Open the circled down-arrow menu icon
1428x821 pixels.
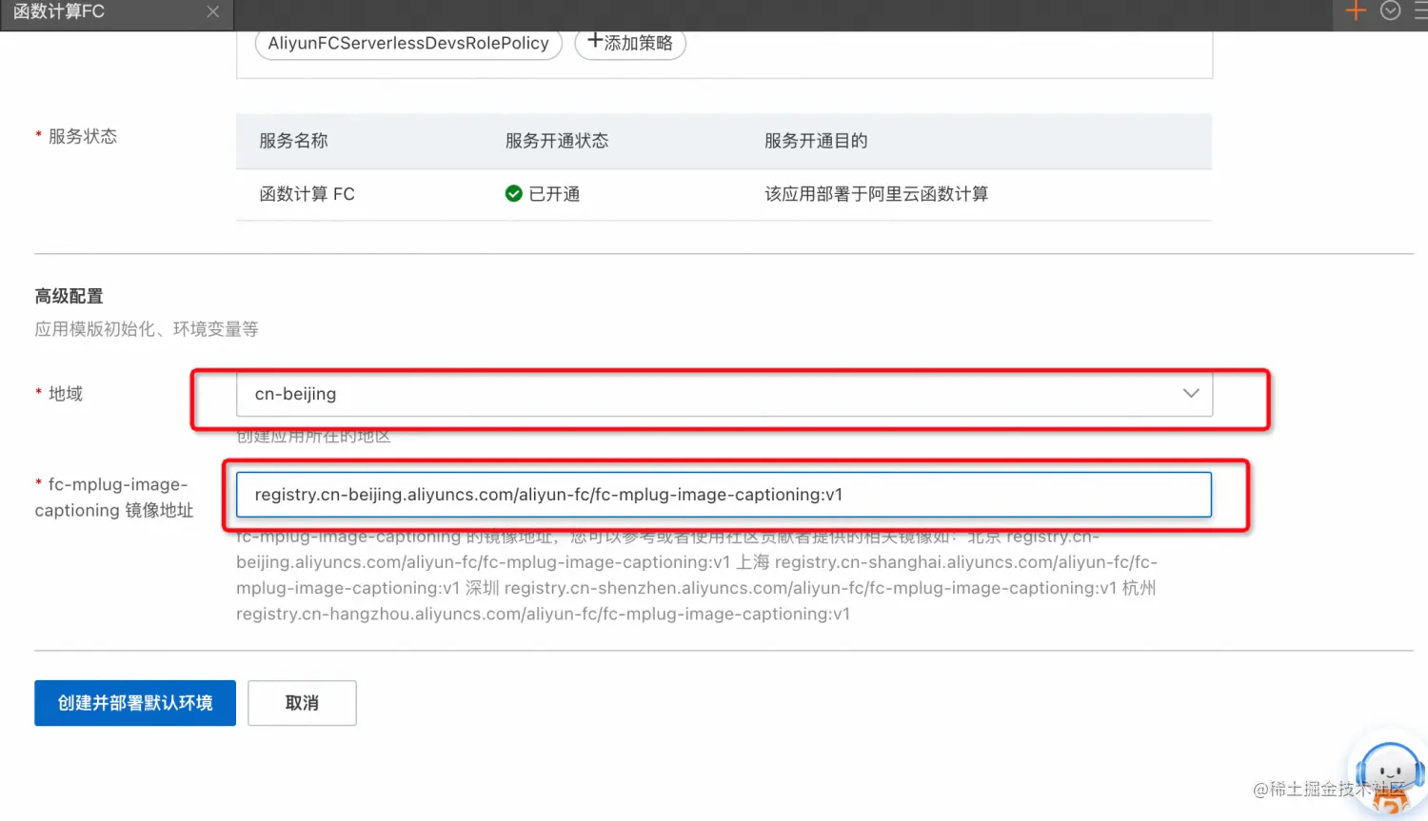click(1390, 10)
